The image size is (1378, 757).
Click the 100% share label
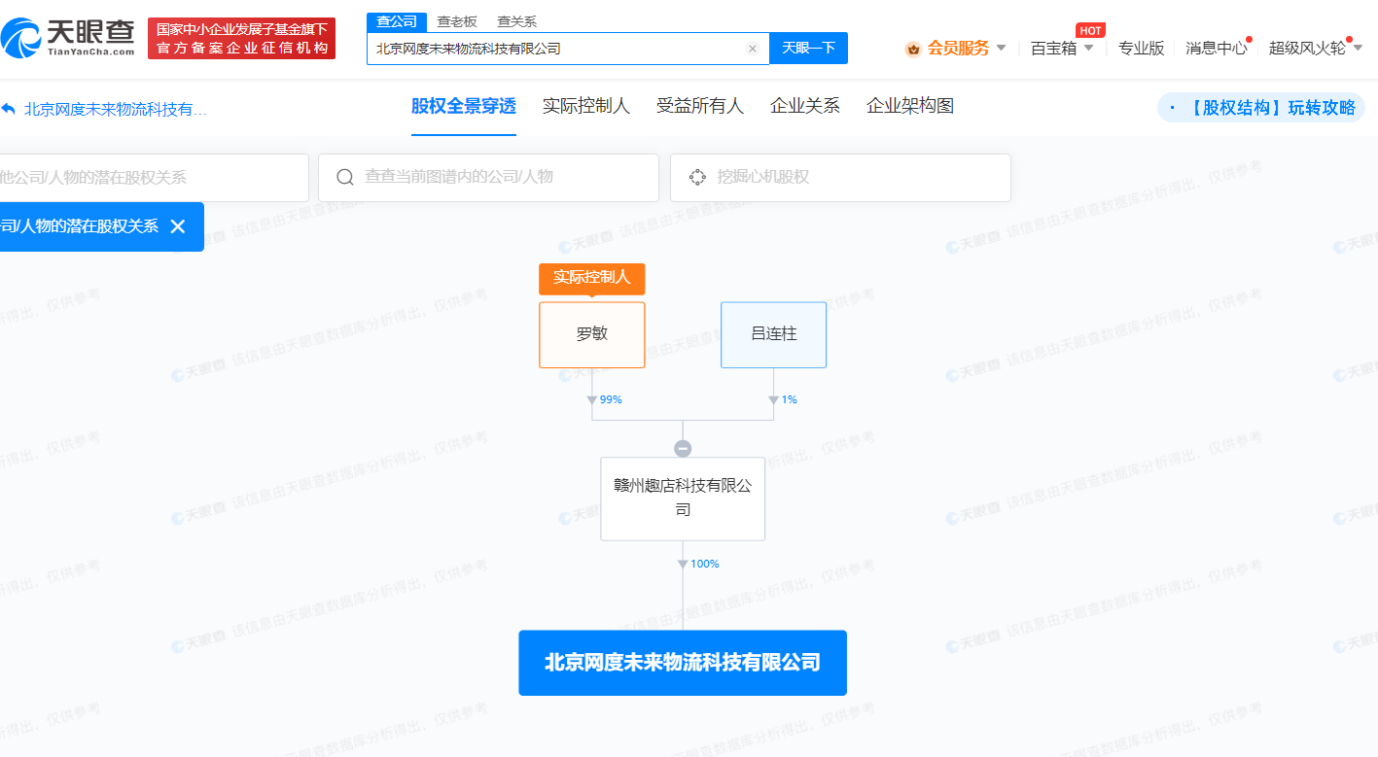pyautogui.click(x=705, y=564)
